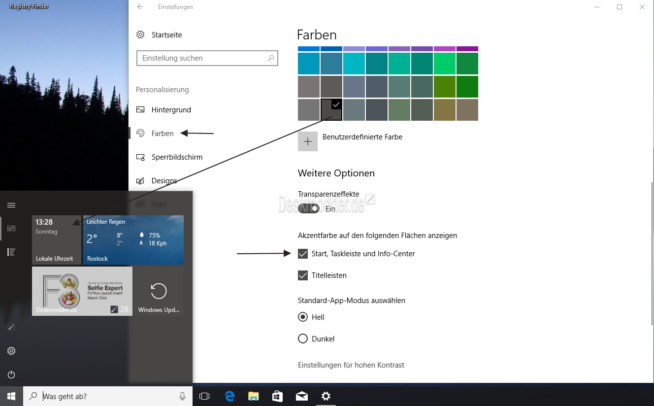Launch Microsoft Edge from the taskbar

229,396
